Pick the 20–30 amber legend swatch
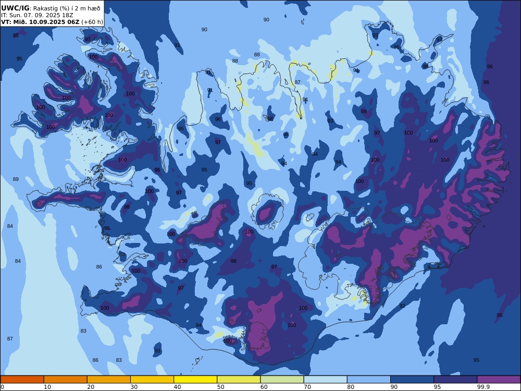 coord(109,380)
